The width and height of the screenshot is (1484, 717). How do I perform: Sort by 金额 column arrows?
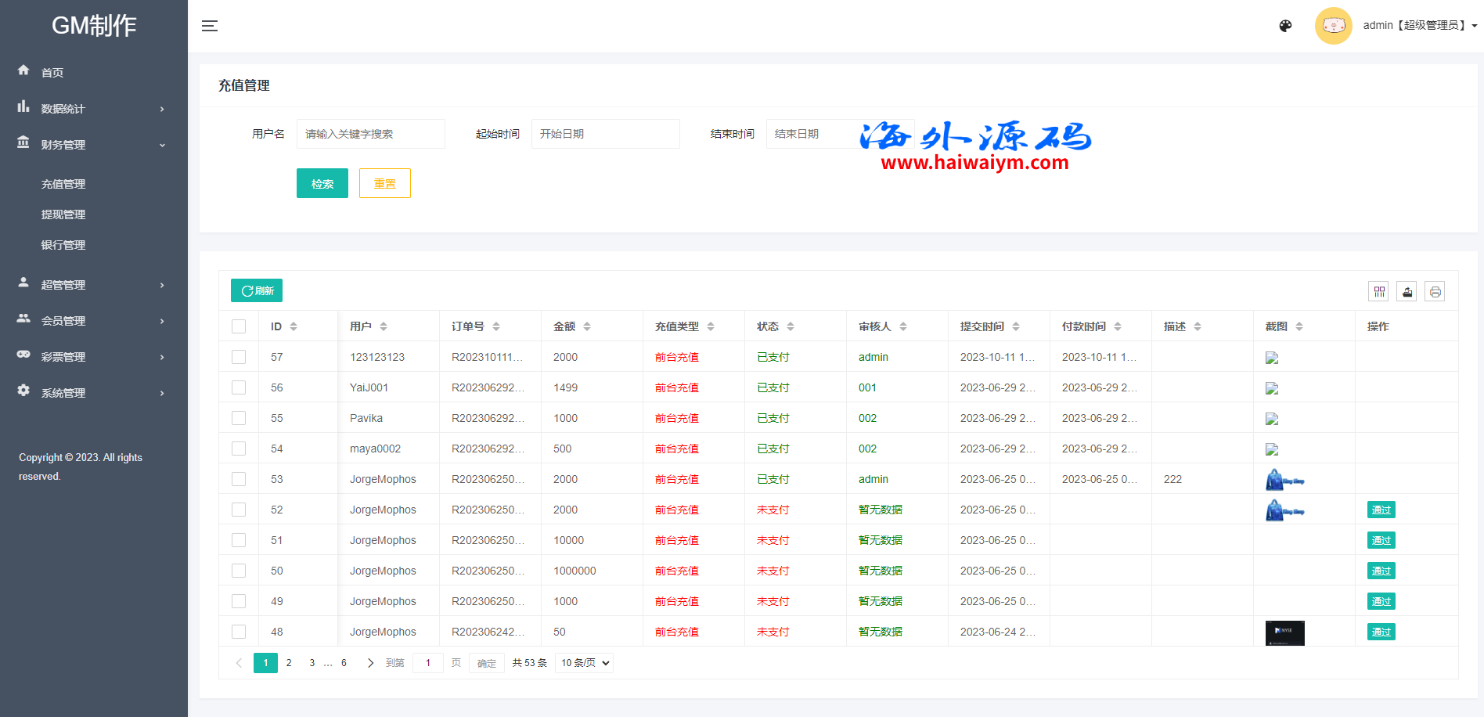pyautogui.click(x=587, y=326)
